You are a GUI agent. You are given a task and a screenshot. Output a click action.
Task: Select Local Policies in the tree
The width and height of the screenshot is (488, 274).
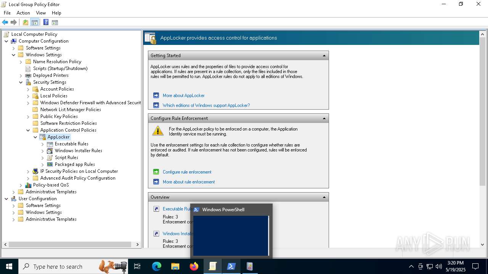[x=54, y=96]
